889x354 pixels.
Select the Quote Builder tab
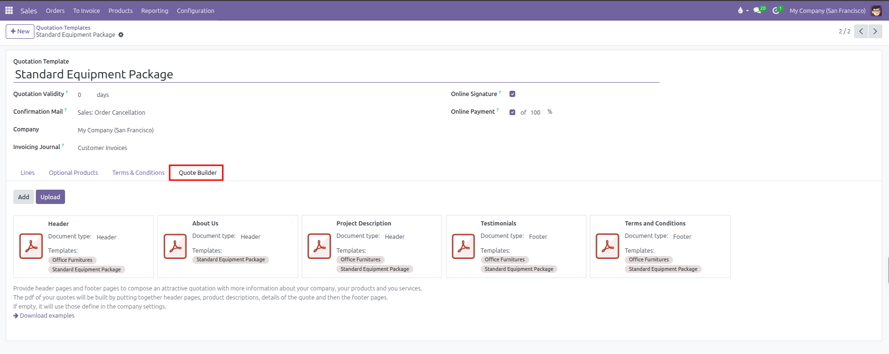coord(198,173)
